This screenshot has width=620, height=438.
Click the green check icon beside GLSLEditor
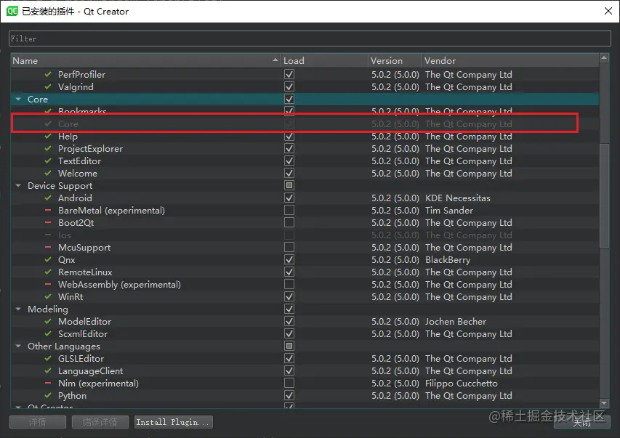point(48,359)
